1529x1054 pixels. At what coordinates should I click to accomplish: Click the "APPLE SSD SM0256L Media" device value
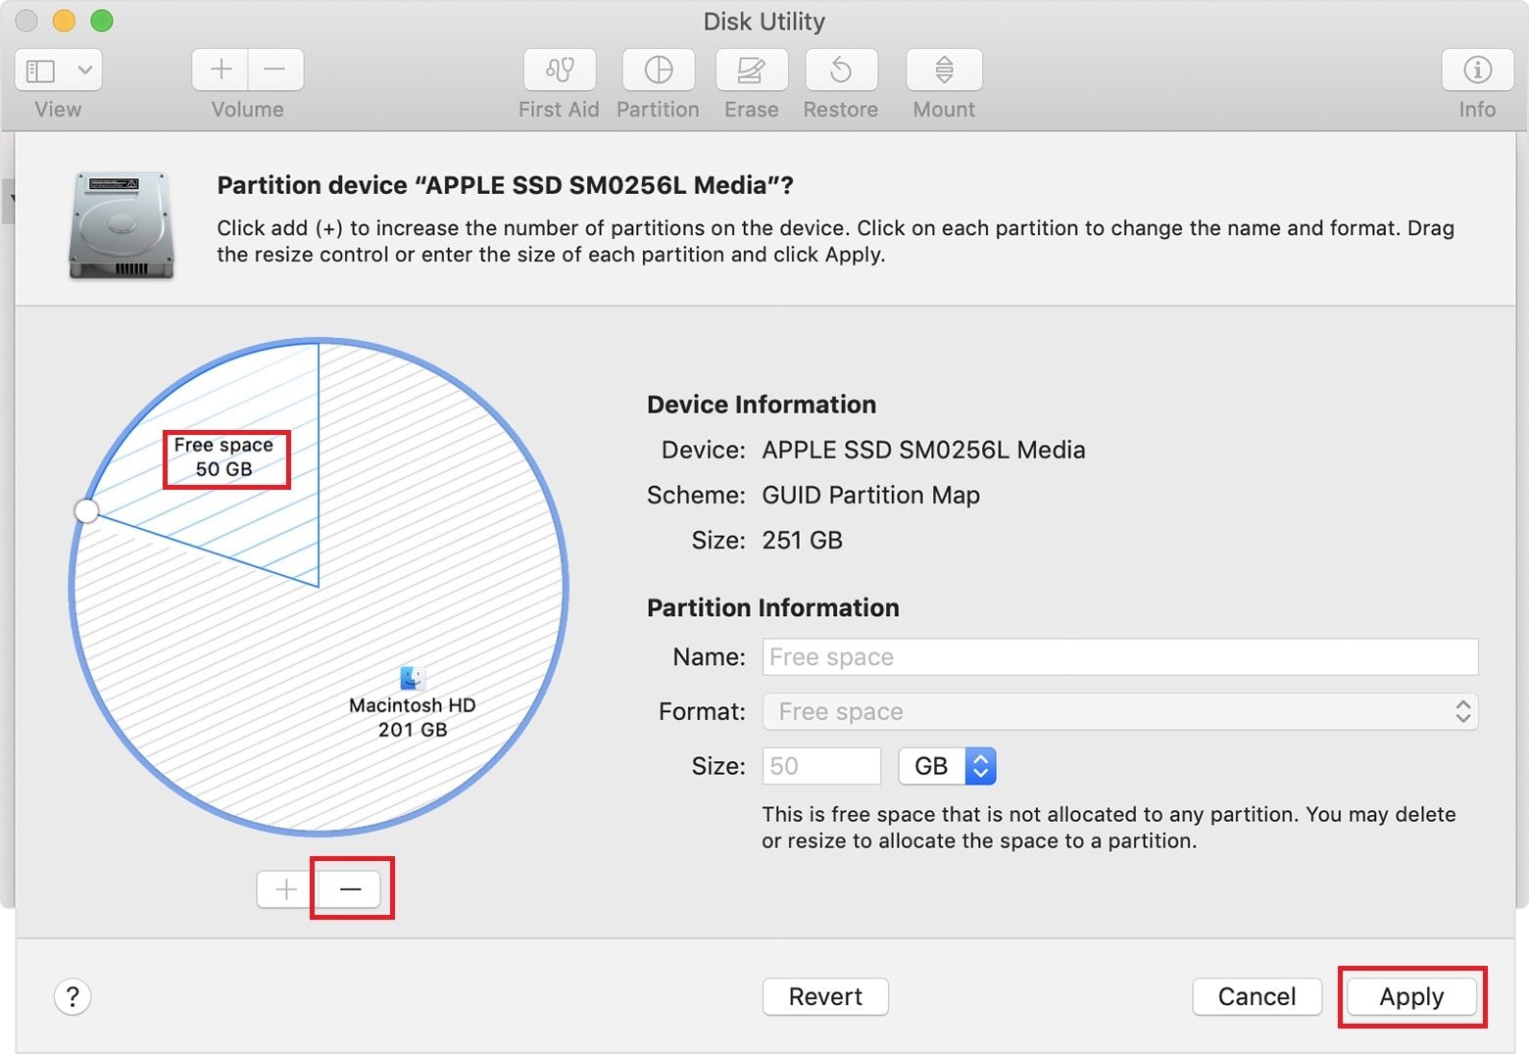click(x=923, y=451)
